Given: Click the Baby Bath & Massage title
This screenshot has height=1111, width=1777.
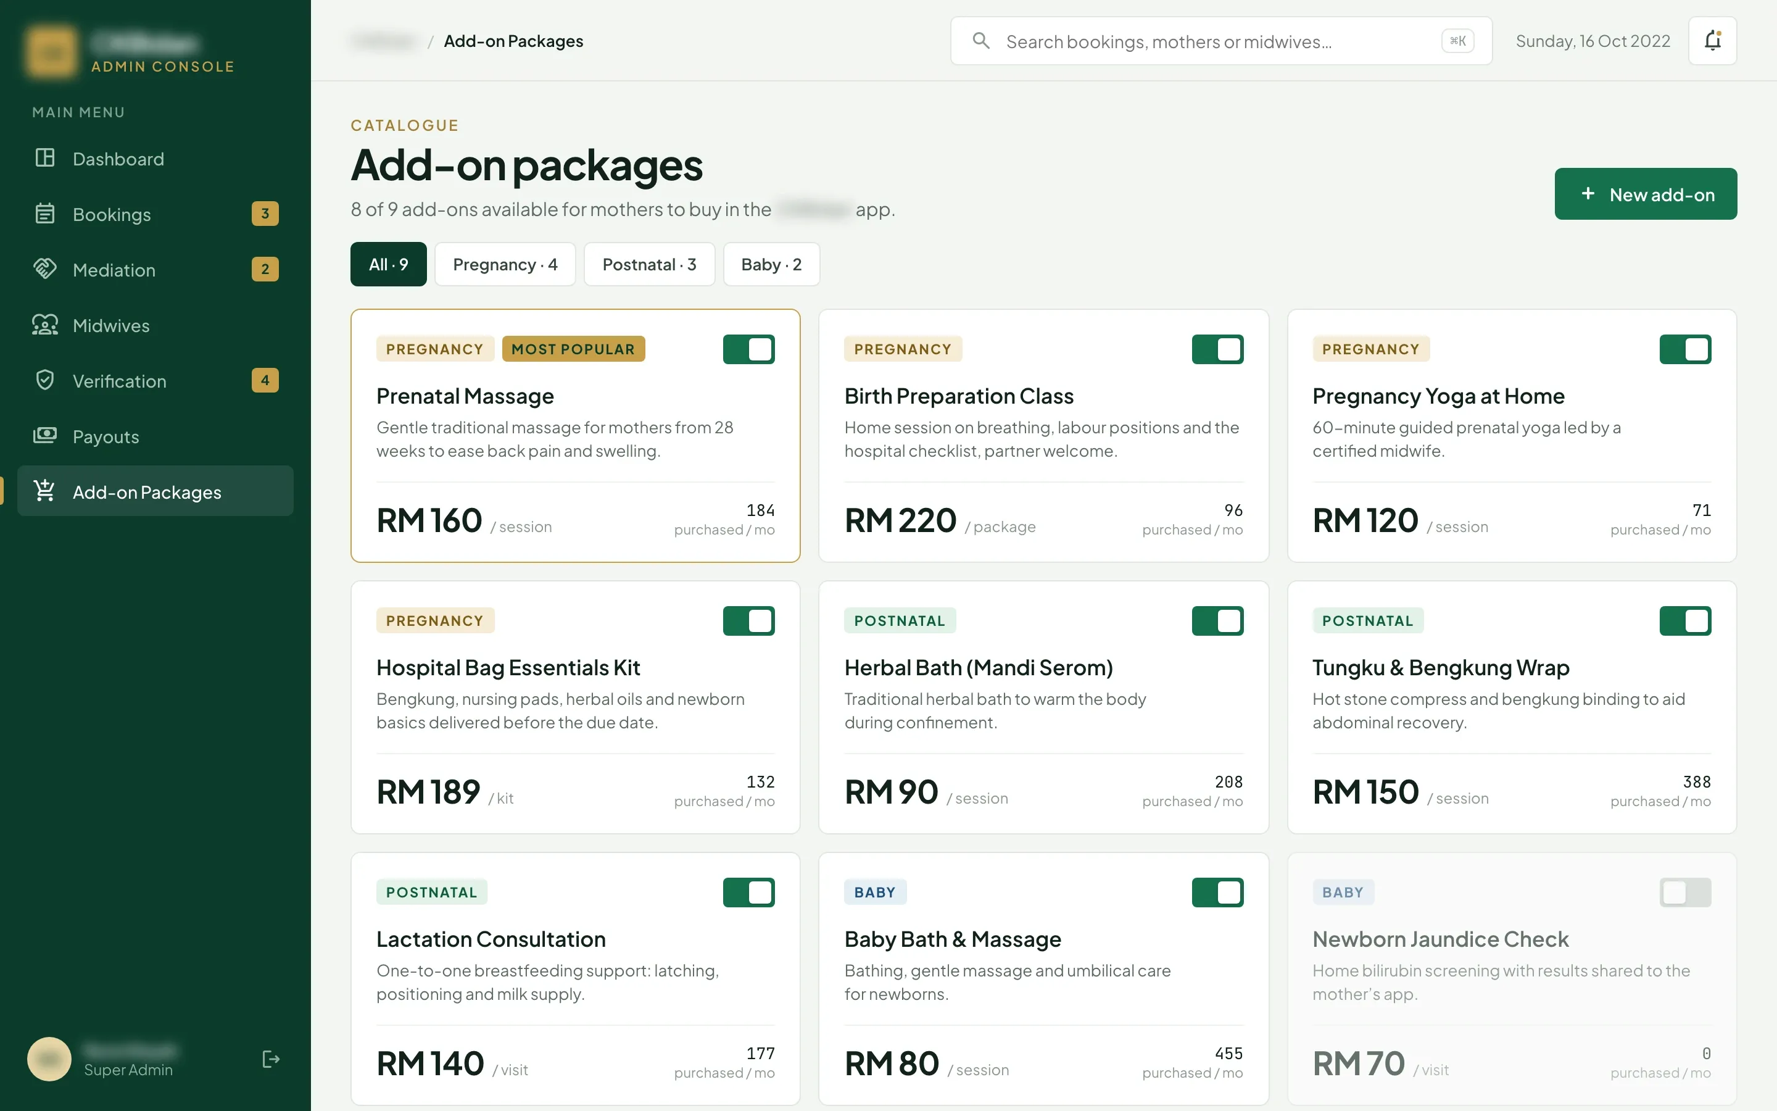Looking at the screenshot, I should pyautogui.click(x=953, y=939).
